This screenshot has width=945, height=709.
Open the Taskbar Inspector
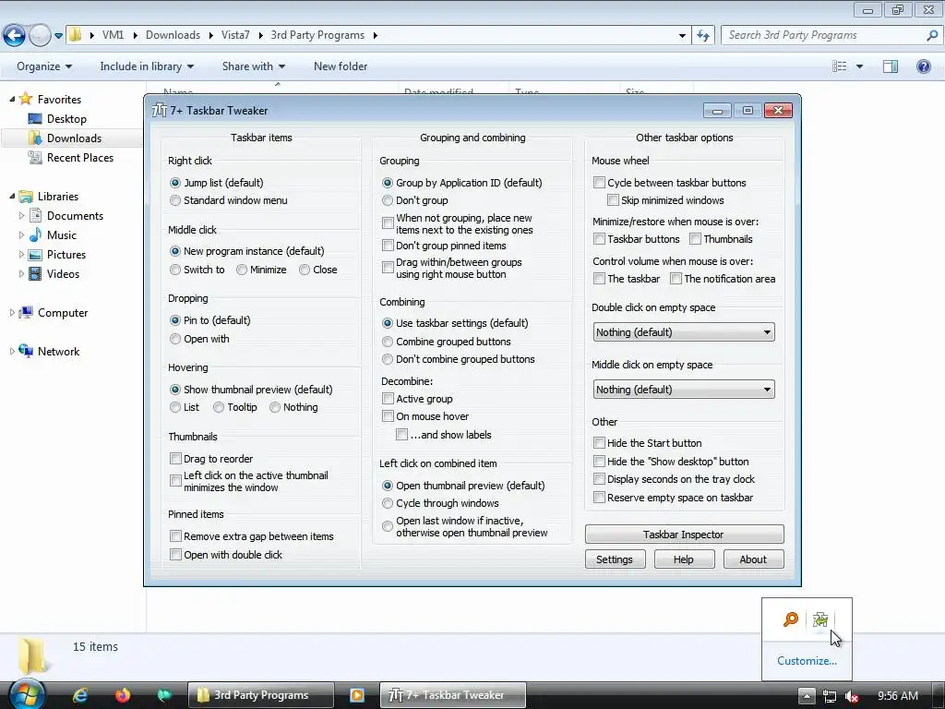point(684,535)
